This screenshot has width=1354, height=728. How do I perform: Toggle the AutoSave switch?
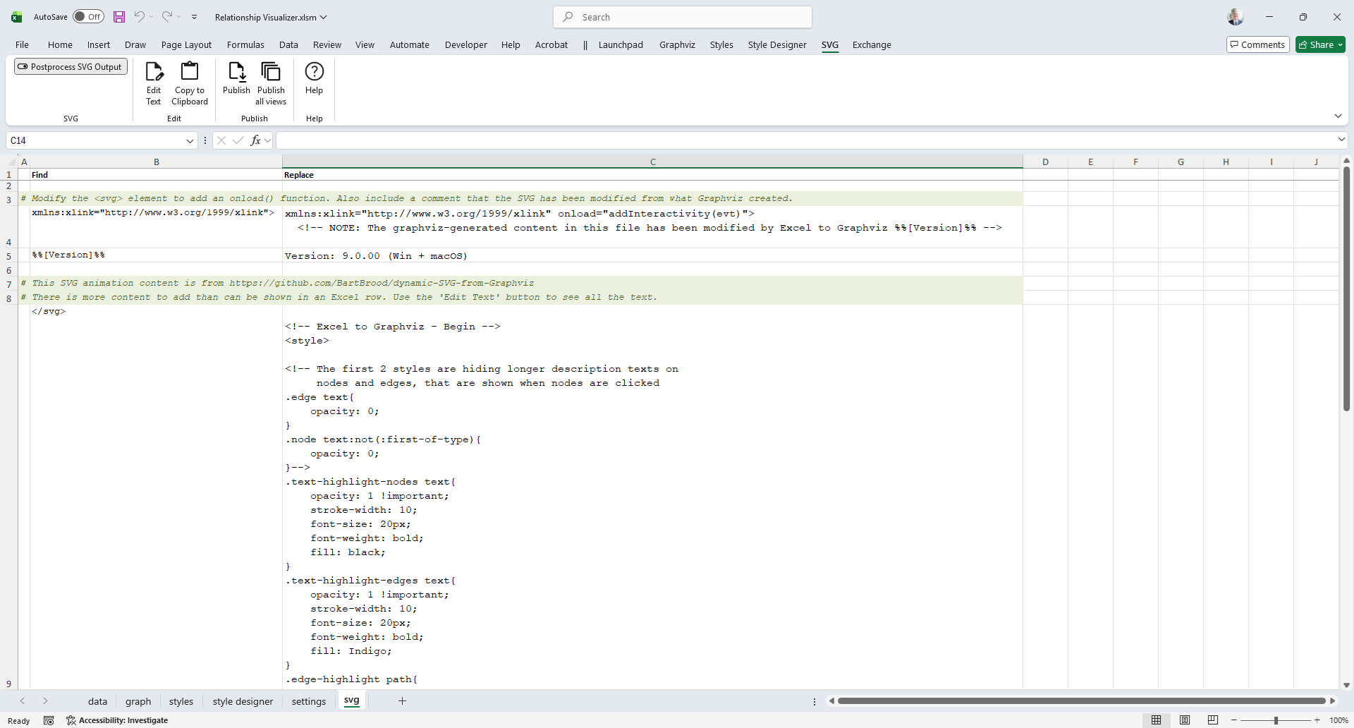point(88,17)
